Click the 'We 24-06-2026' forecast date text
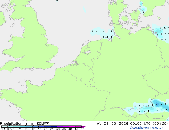The height and width of the screenshot is (130, 169). coord(112,124)
